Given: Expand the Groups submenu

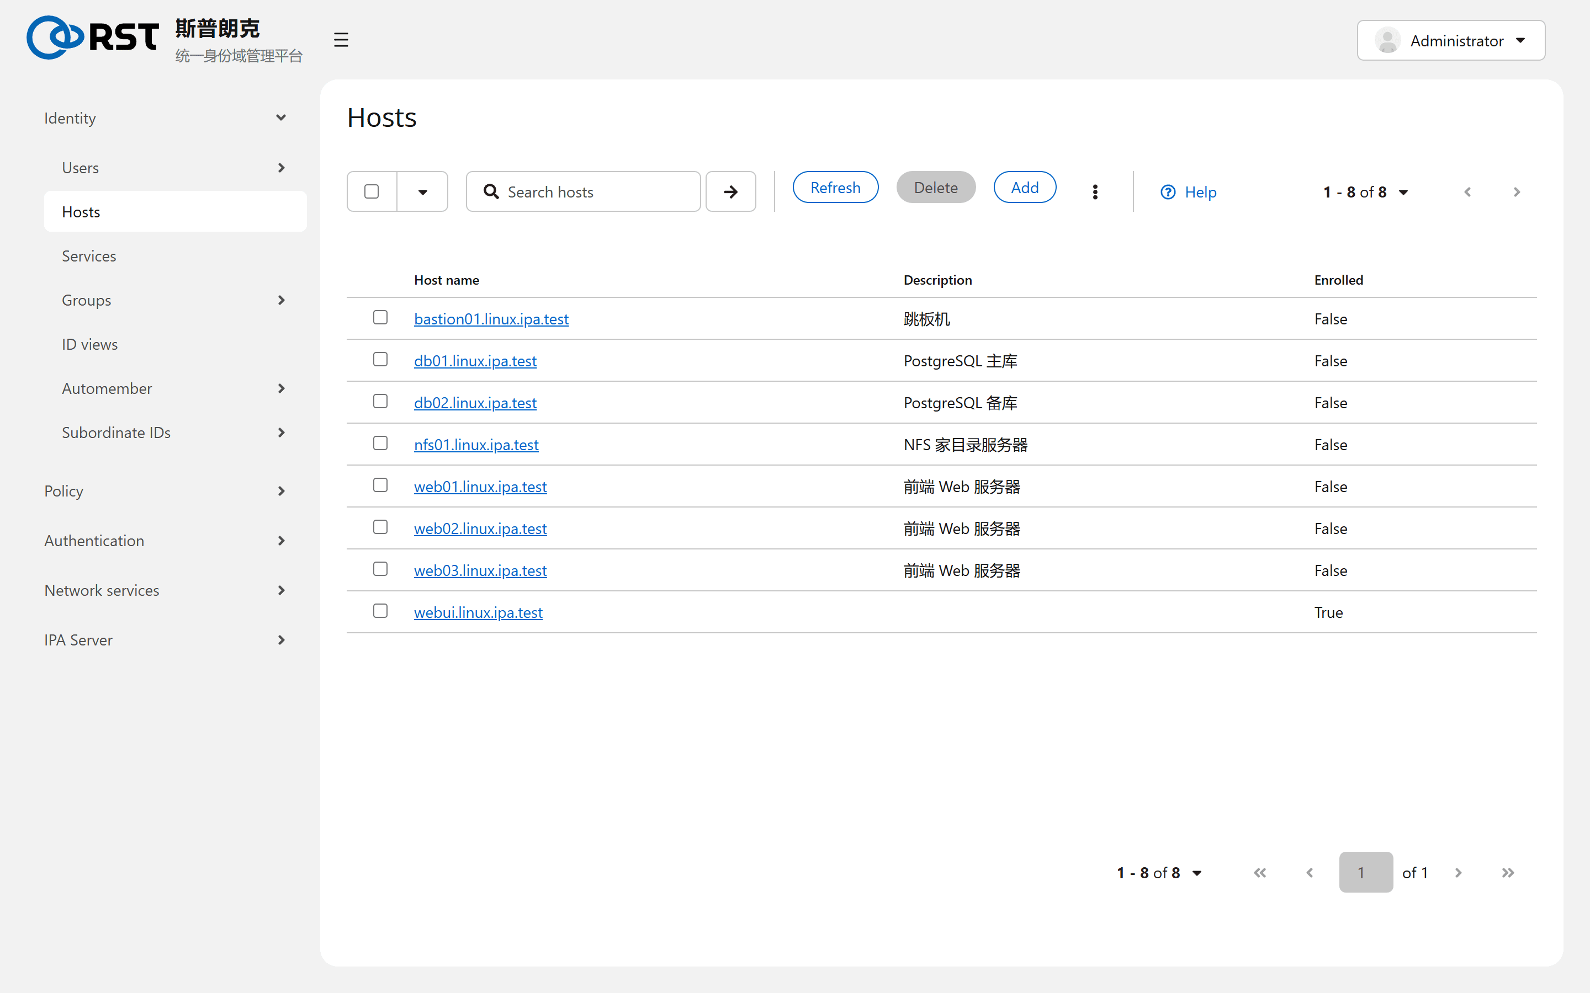Looking at the screenshot, I should (175, 300).
